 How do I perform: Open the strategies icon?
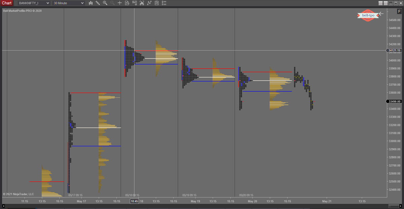point(157,3)
